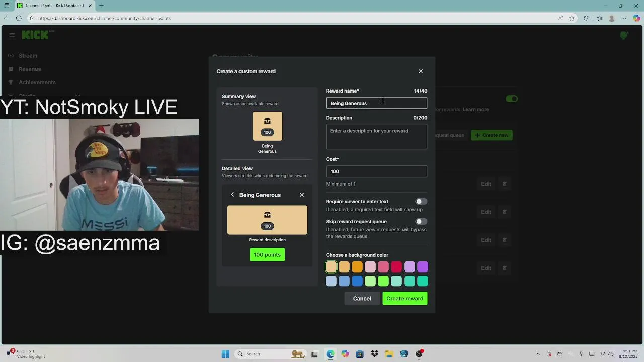This screenshot has width=644, height=362.
Task: Click the summary view reward thumbnail
Action: [267, 126]
